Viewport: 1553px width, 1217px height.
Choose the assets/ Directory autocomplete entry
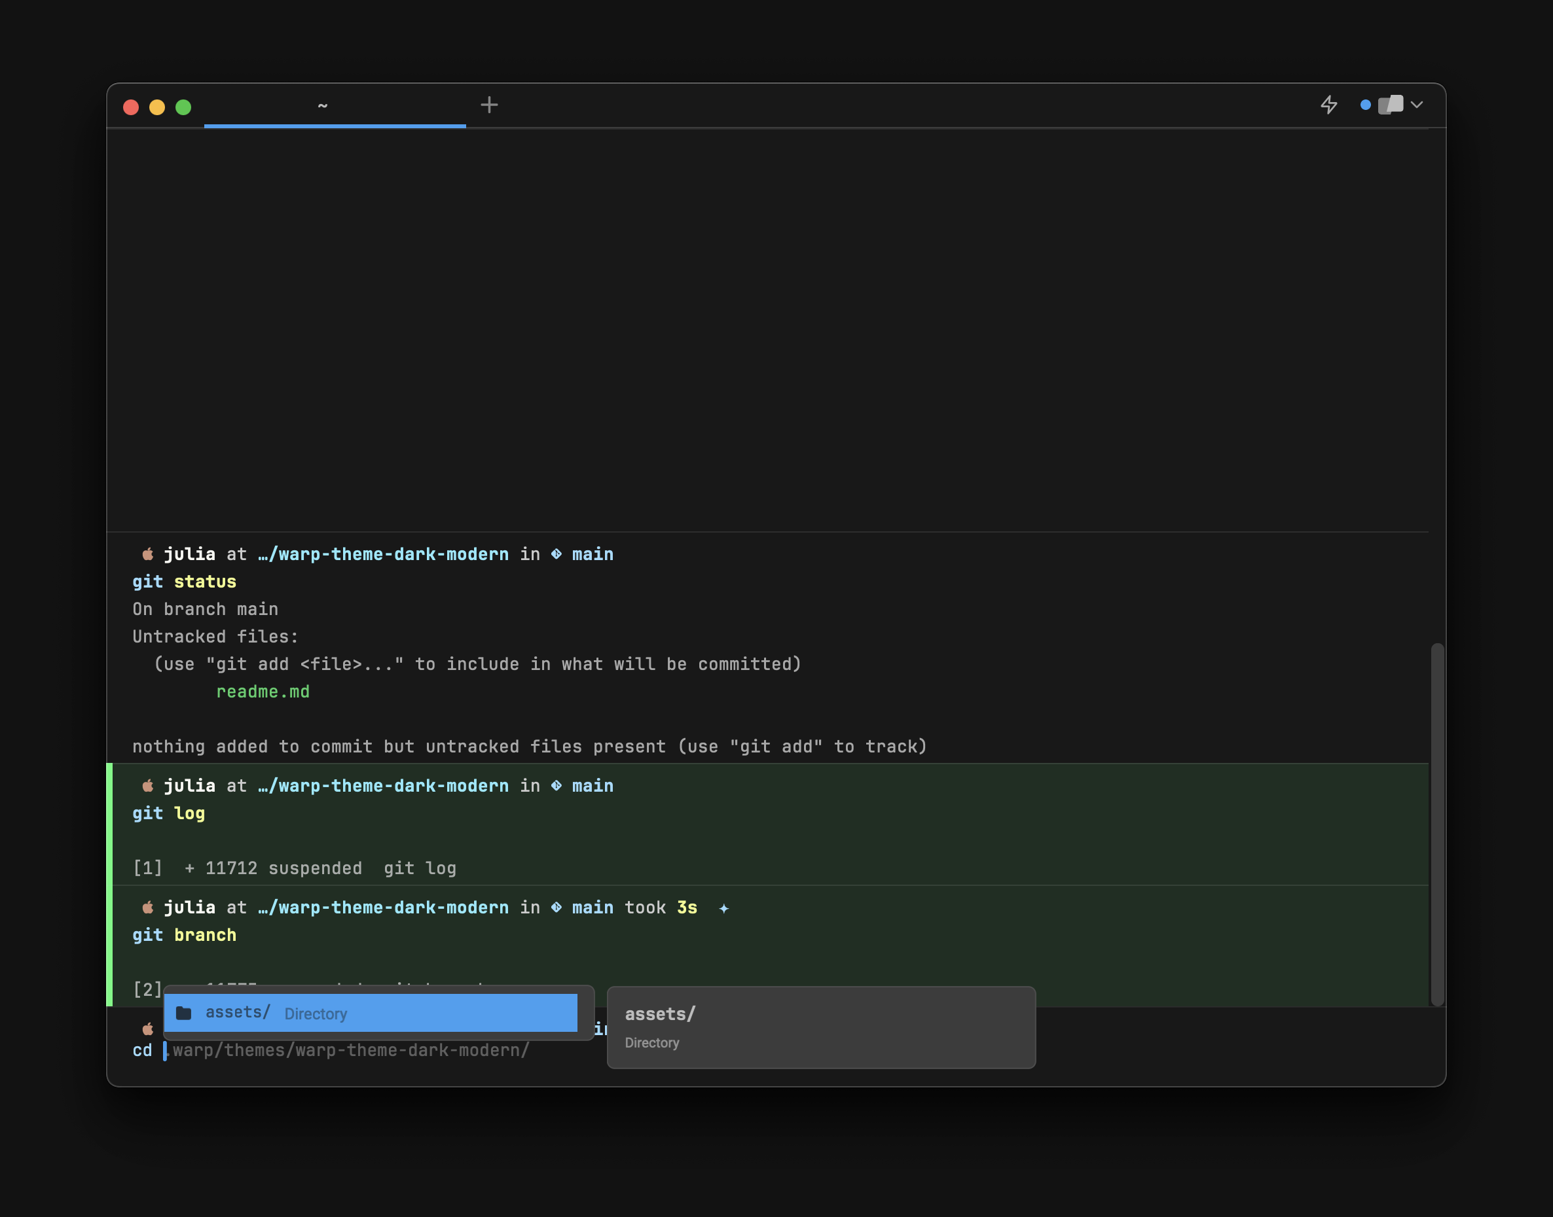coord(371,1012)
